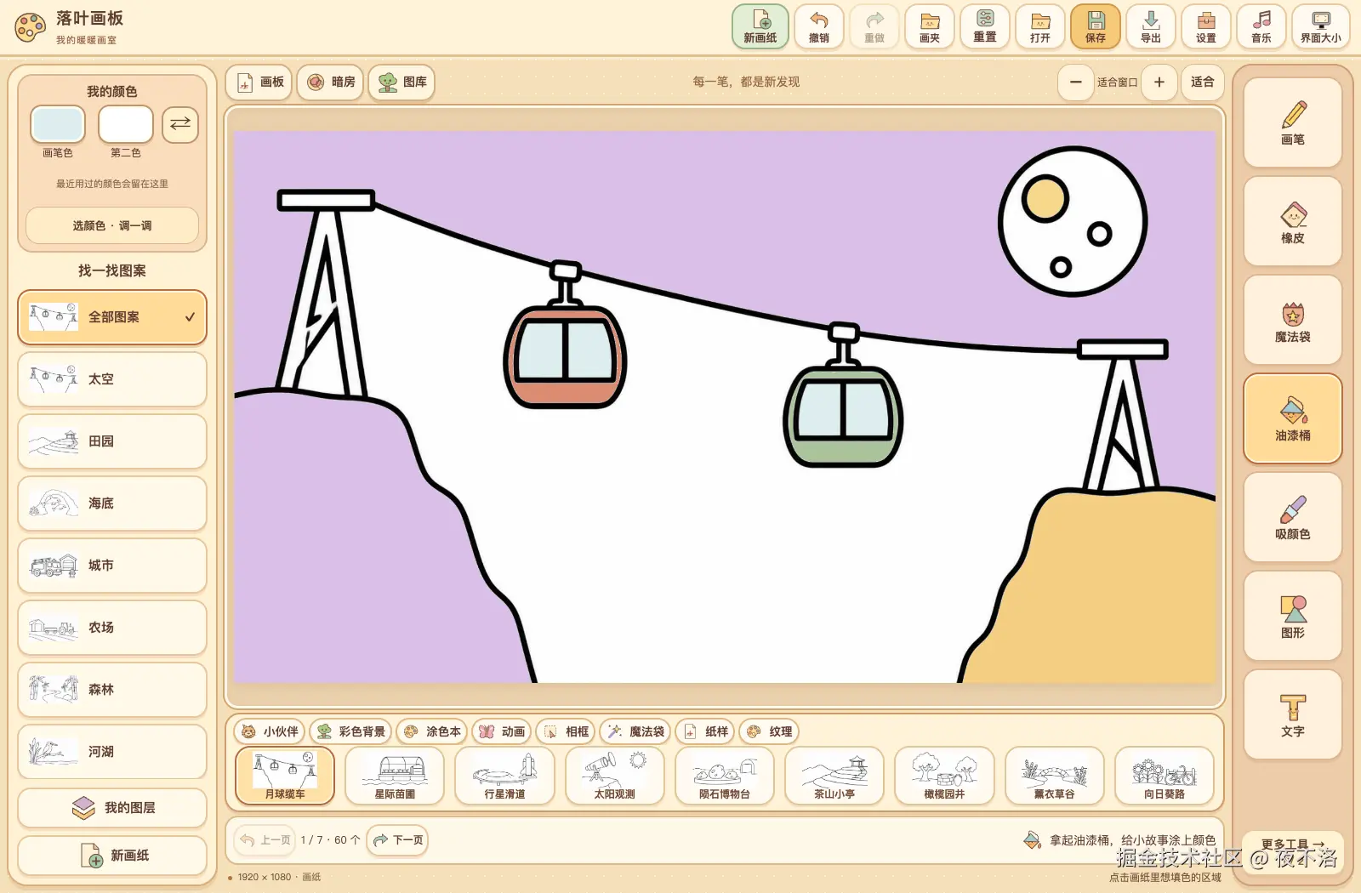Choose the 向日葵路 thumbnail
The image size is (1361, 893).
pyautogui.click(x=1165, y=776)
